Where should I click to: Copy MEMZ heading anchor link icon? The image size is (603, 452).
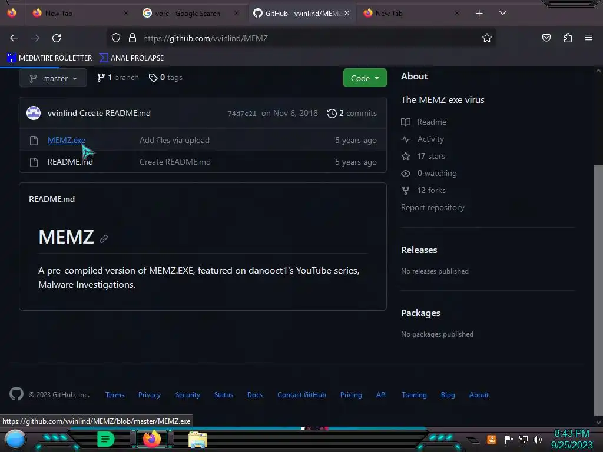[x=104, y=239]
